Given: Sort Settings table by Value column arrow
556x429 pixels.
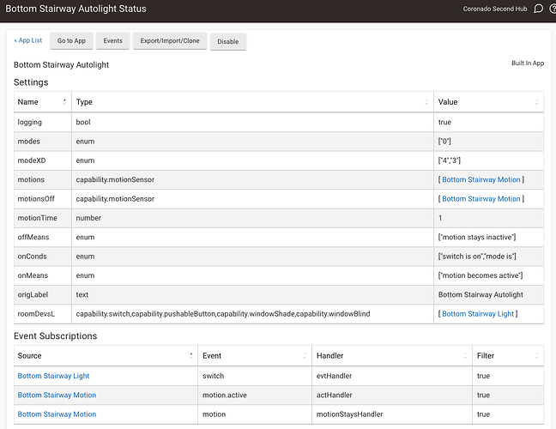Looking at the screenshot, I should (538, 102).
